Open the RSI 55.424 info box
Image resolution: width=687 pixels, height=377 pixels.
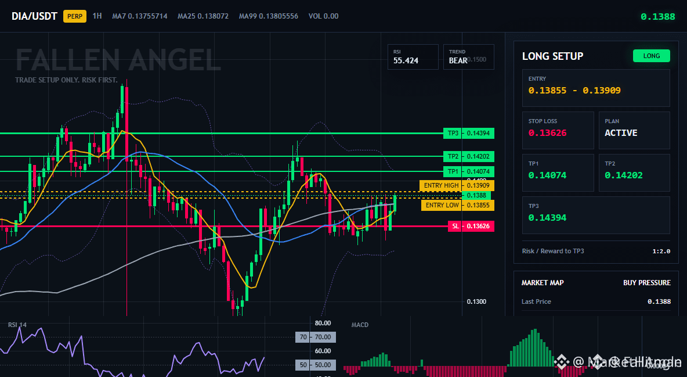pos(413,56)
